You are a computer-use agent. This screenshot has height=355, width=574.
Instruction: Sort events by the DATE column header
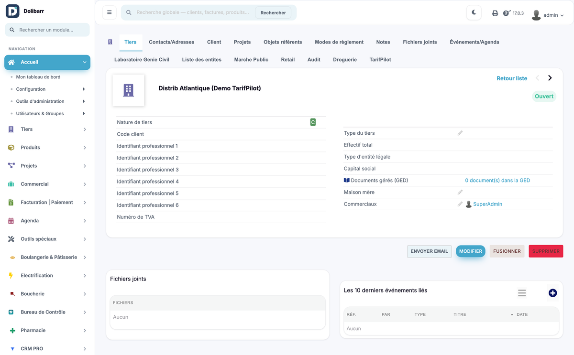[x=522, y=314]
